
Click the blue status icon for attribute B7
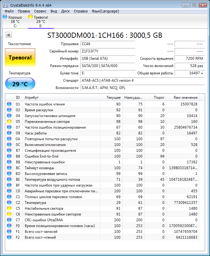pos(9,150)
